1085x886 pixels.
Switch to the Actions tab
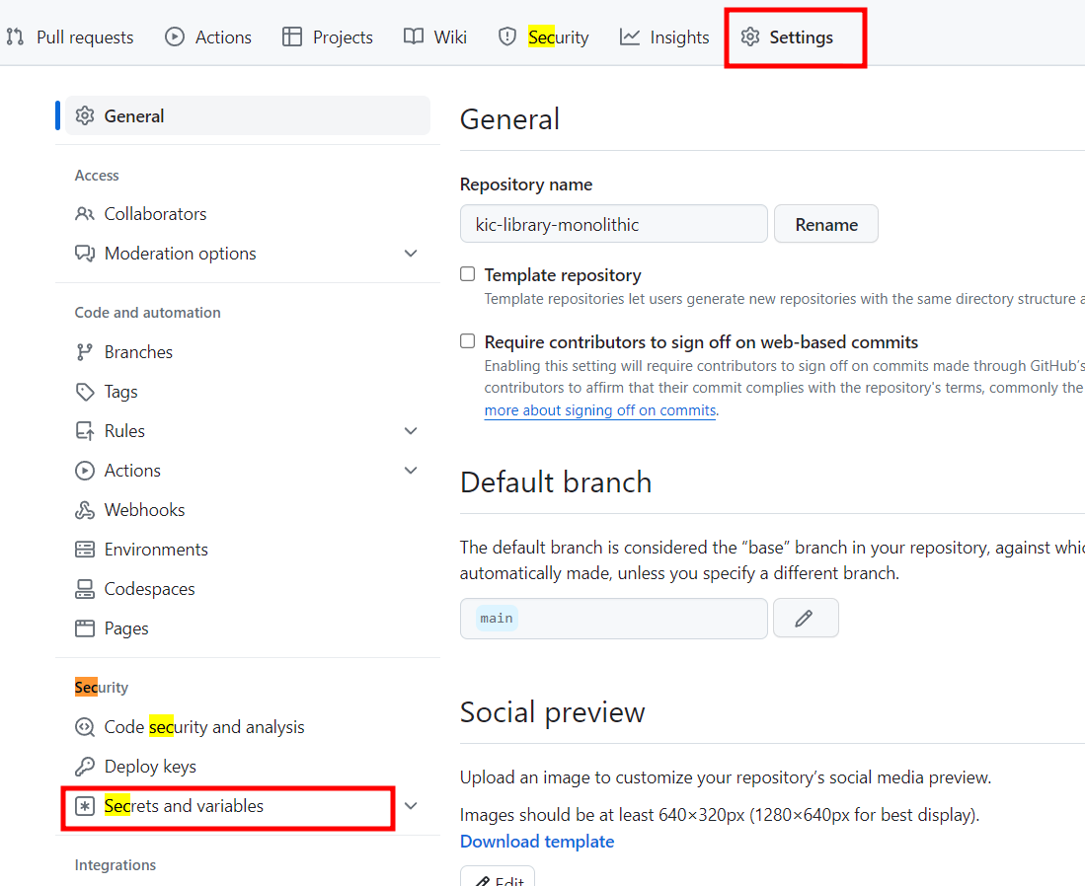point(208,37)
